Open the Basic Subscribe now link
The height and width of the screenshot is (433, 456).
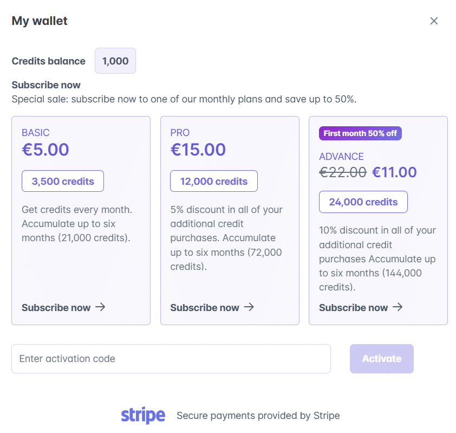point(58,307)
